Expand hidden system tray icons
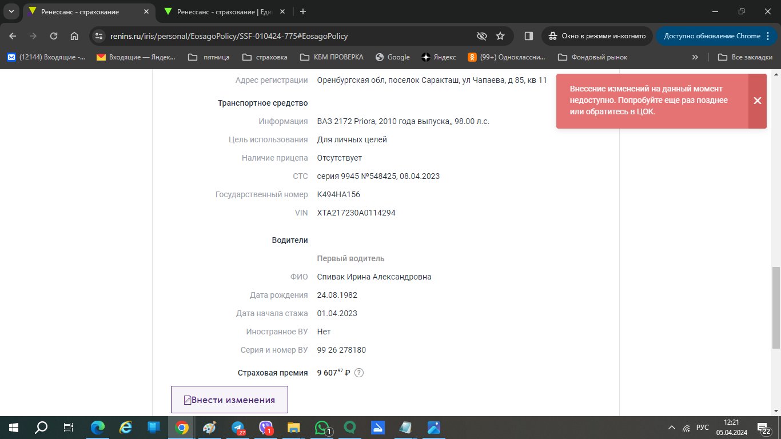 tap(672, 428)
